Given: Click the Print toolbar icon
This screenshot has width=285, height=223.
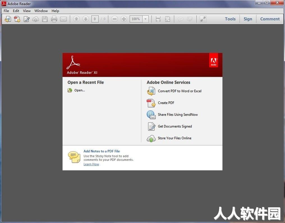Looking at the screenshot, I should tap(54, 19).
